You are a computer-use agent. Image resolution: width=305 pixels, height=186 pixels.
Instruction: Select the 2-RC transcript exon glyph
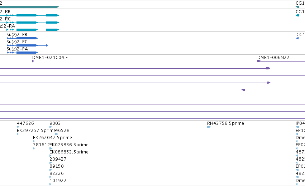point(29,23)
